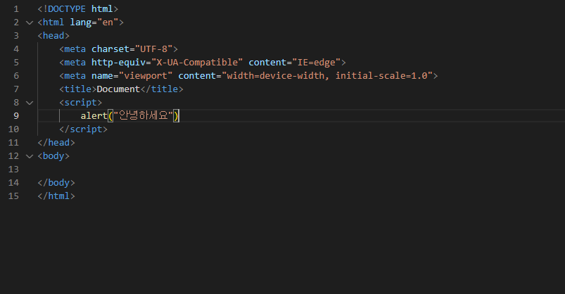
Task: Click the http-equiv attribute name
Action: (118, 63)
